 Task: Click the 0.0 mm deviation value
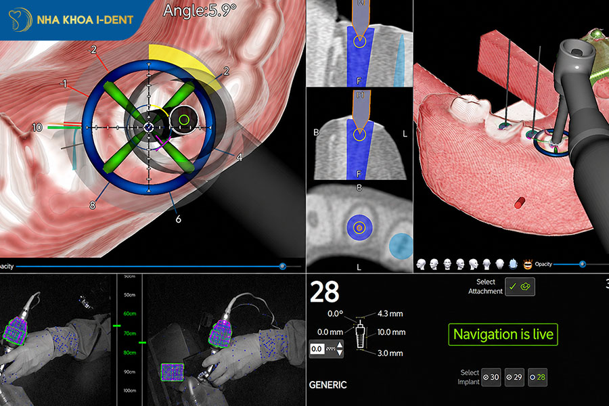point(330,332)
